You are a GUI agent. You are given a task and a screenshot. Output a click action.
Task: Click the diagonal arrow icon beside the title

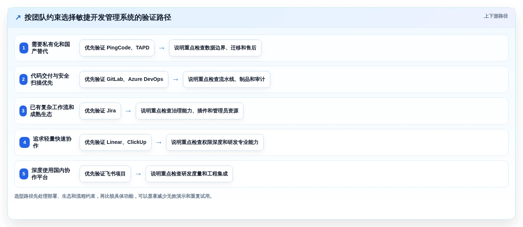click(x=18, y=17)
